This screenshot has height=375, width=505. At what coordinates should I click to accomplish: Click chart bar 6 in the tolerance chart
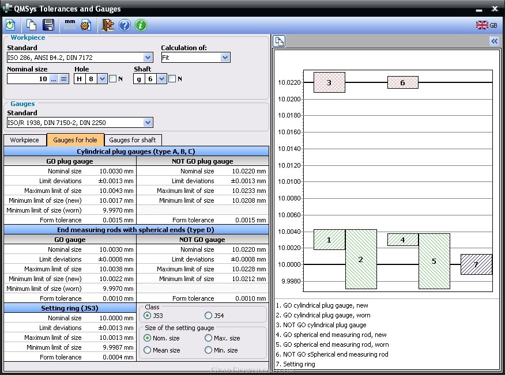coord(403,82)
